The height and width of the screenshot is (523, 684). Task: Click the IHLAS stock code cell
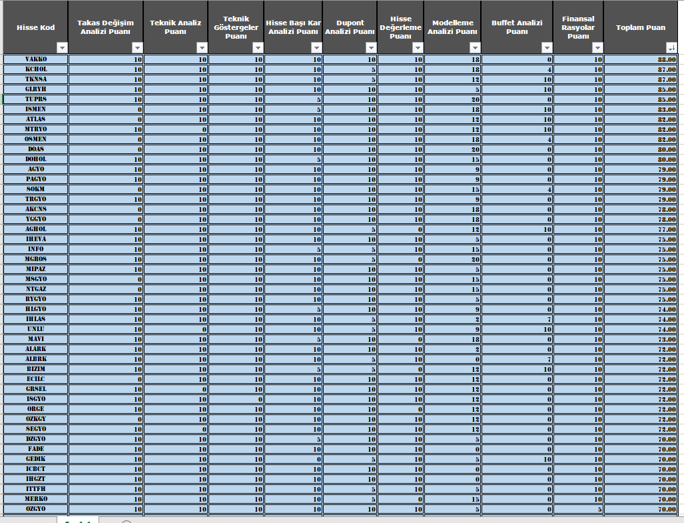36,319
